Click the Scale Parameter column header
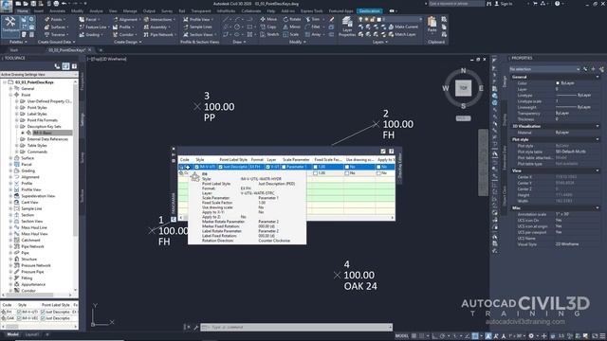Image resolution: width=607 pixels, height=341 pixels. click(x=296, y=160)
